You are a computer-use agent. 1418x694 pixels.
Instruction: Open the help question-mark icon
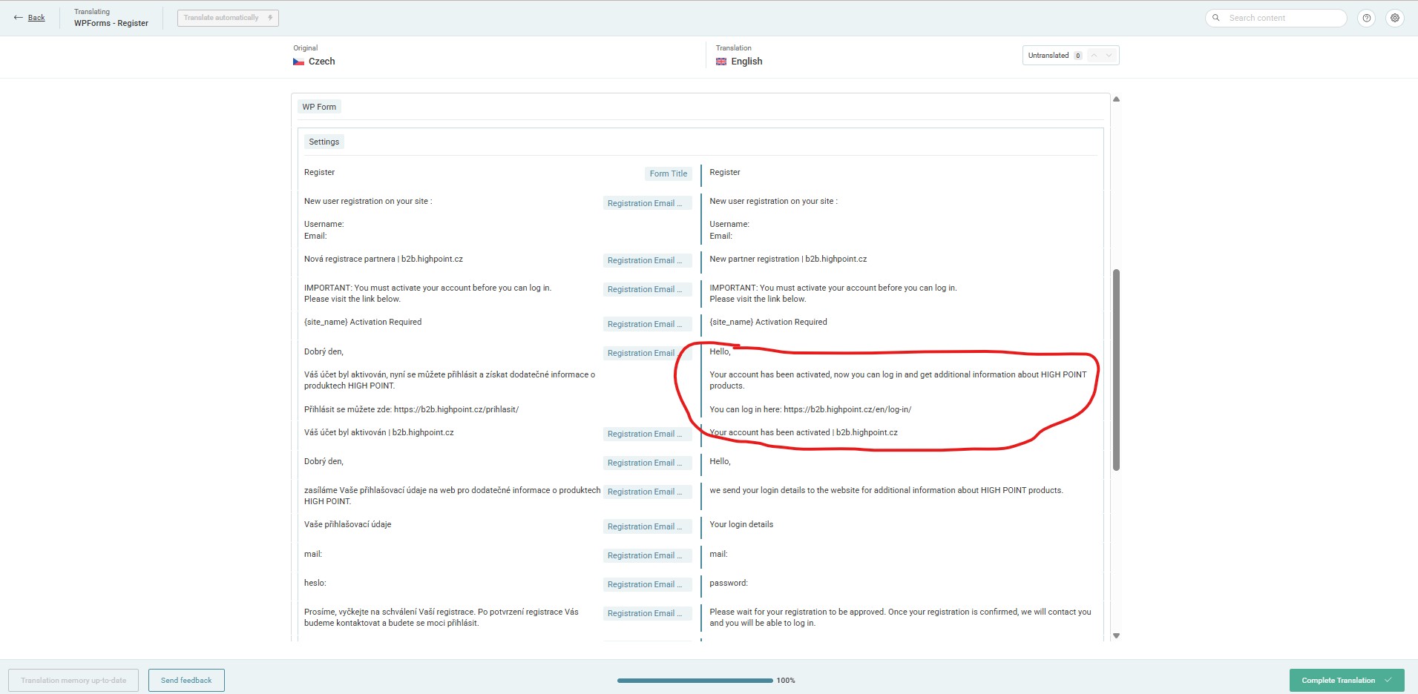tap(1367, 18)
